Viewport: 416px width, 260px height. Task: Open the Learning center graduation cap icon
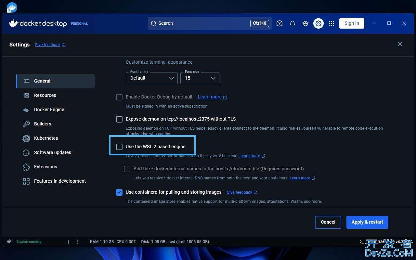305,23
